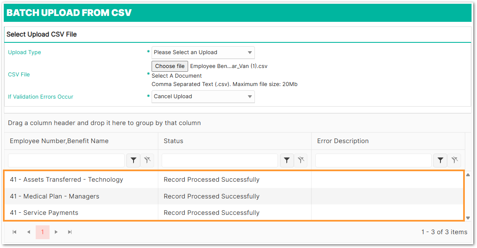Go to first page of results
Image resolution: width=477 pixels, height=248 pixels.
[x=15, y=232]
